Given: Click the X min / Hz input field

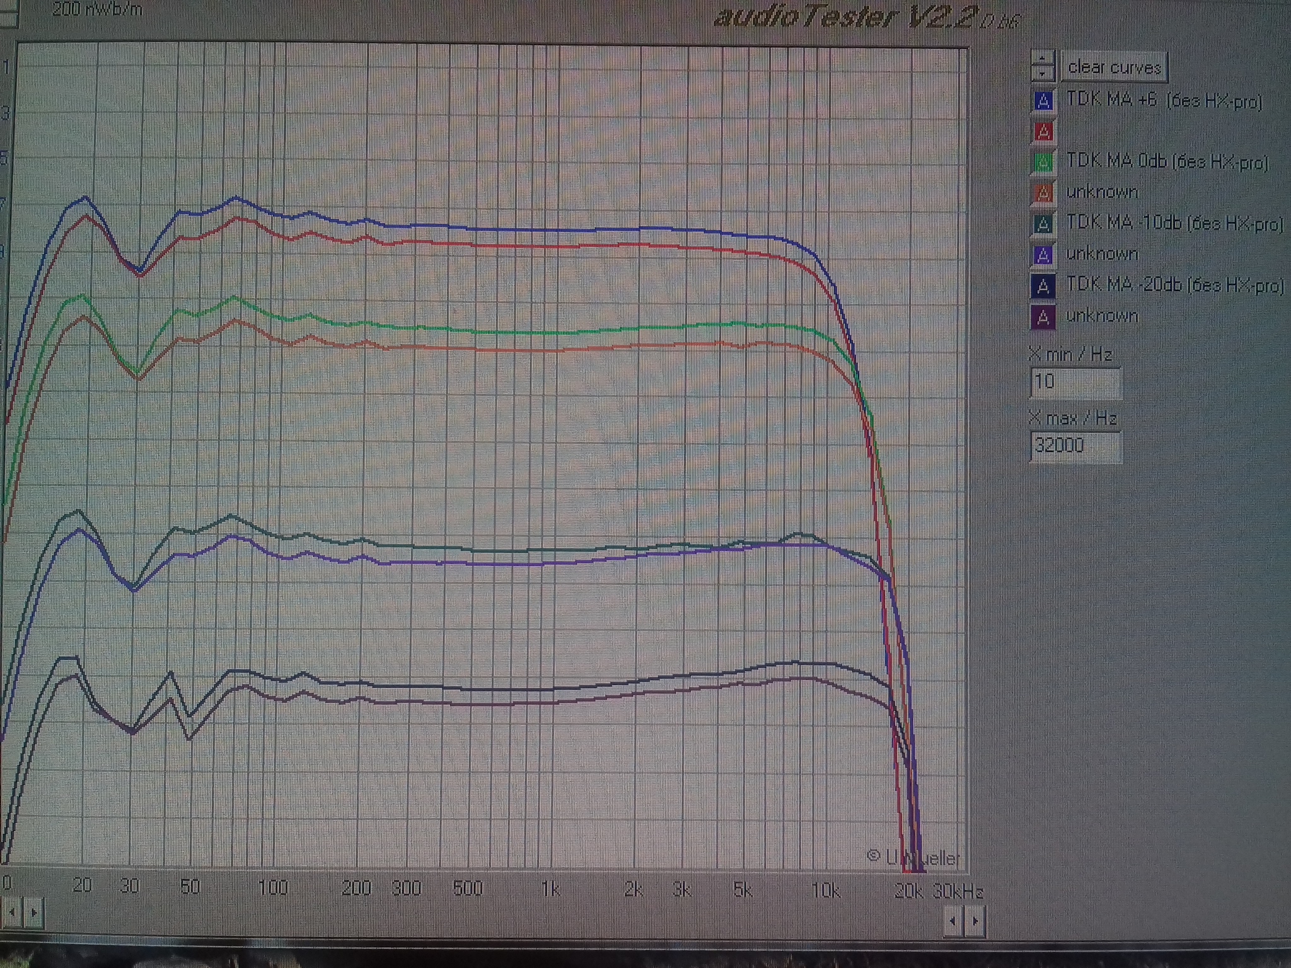Looking at the screenshot, I should click(x=1075, y=382).
